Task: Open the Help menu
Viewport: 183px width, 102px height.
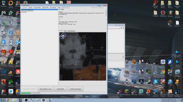Action: tap(59, 8)
